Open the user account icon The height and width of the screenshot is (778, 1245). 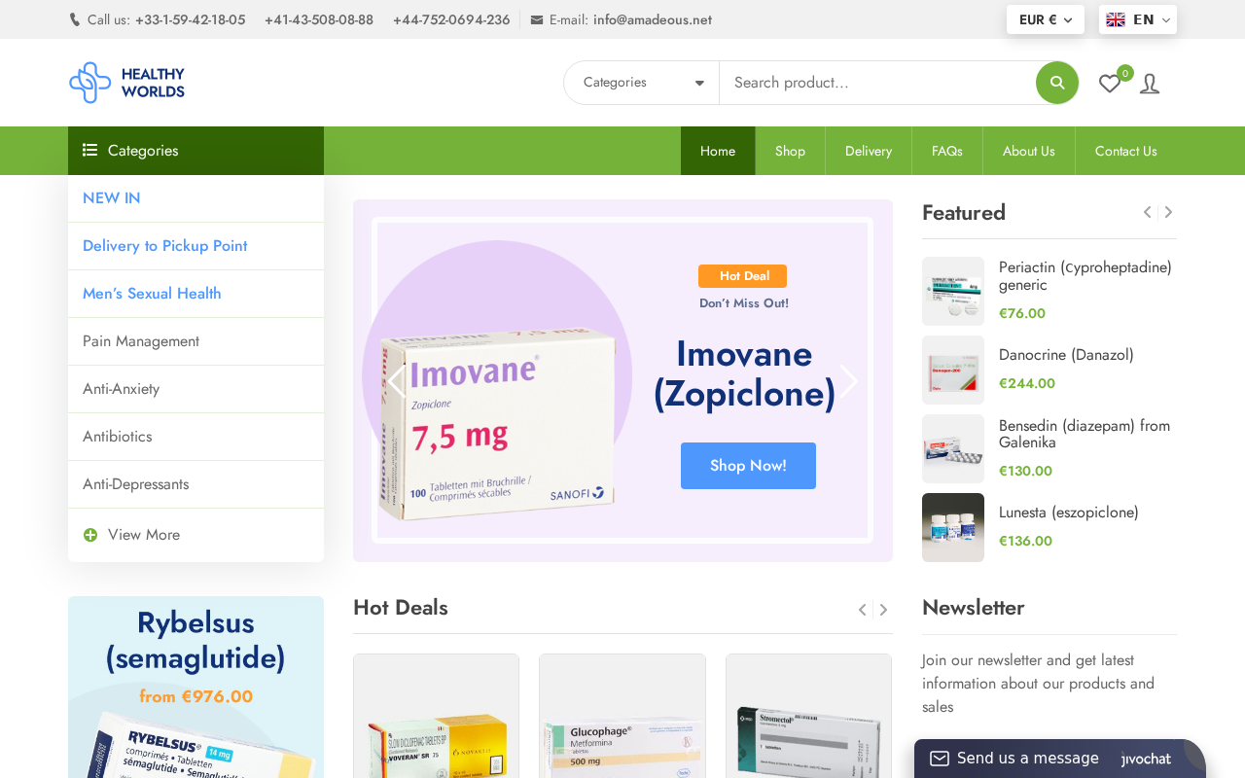[x=1150, y=84]
